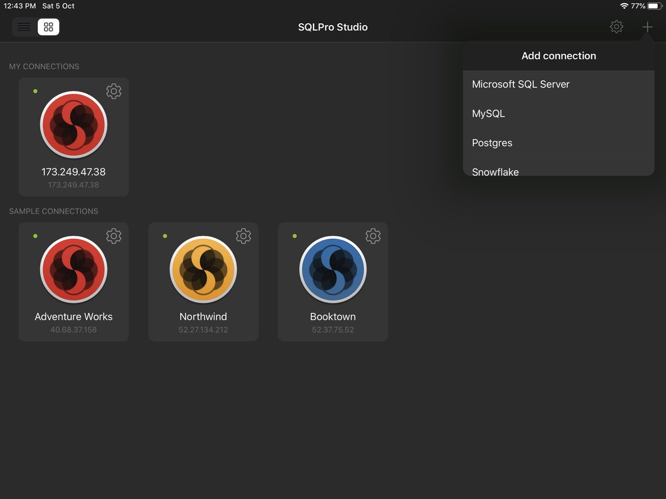
Task: Open settings gear for Adventure Works
Action: pyautogui.click(x=114, y=236)
